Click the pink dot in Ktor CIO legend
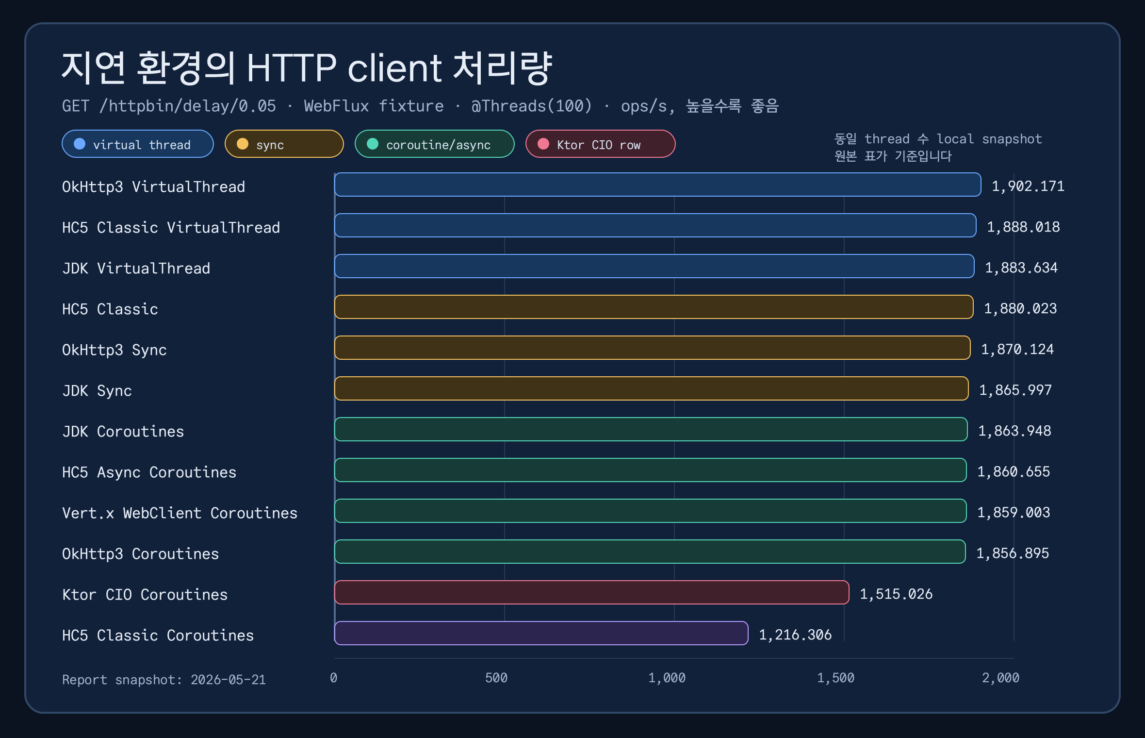 point(543,144)
